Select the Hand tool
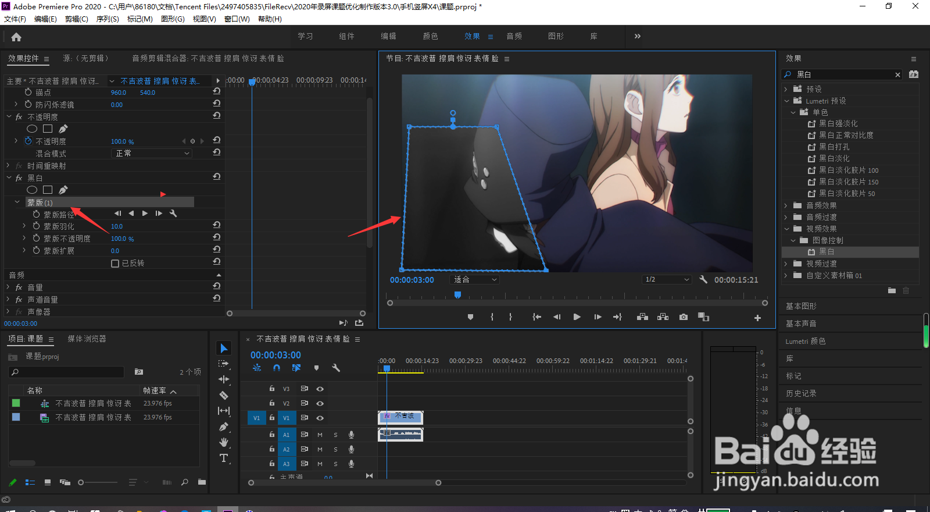The image size is (930, 512). 224,442
